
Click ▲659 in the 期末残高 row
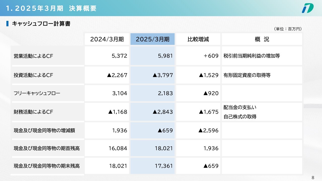(211, 166)
